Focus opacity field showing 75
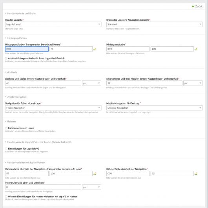Viewport: 208px width, 208px height. [71, 49]
